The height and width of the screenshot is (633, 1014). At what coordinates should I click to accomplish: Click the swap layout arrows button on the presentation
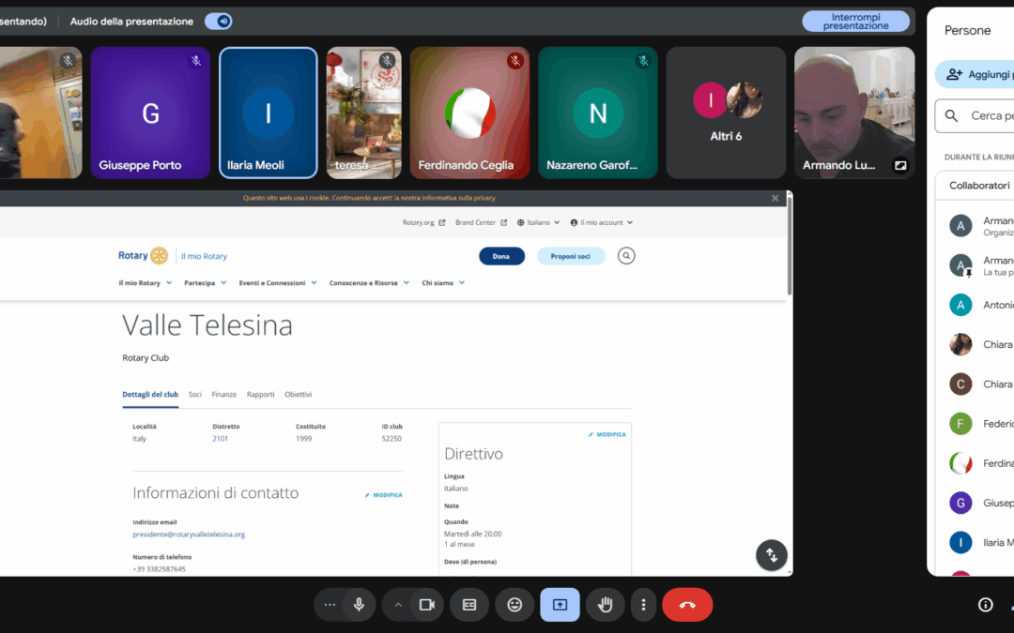coord(772,555)
